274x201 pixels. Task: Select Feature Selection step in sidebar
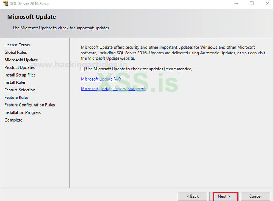click(x=20, y=90)
